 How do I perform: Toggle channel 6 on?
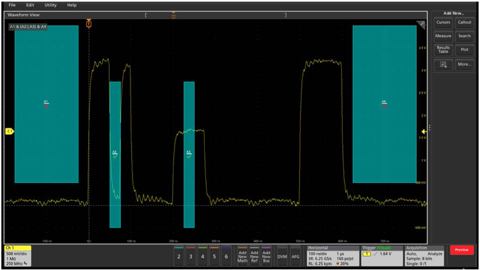226,256
